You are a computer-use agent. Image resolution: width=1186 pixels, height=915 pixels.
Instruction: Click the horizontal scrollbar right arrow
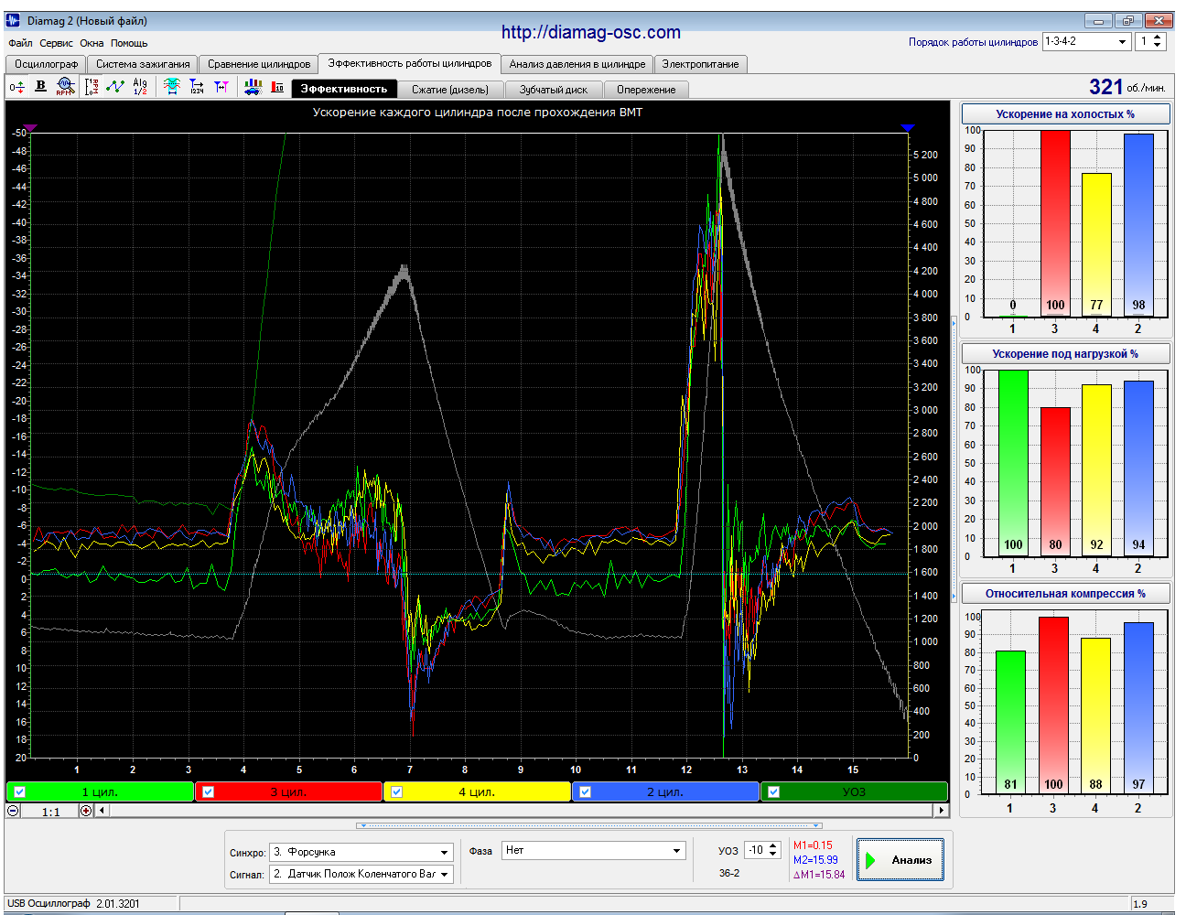tap(941, 811)
